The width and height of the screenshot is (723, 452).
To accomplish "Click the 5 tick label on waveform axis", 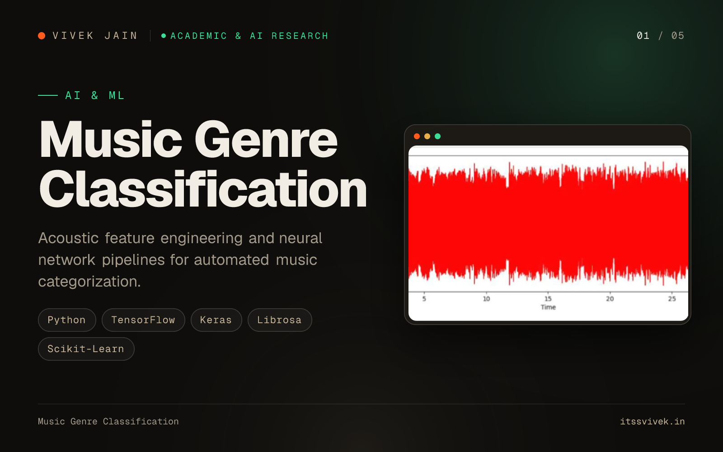I will pos(424,299).
